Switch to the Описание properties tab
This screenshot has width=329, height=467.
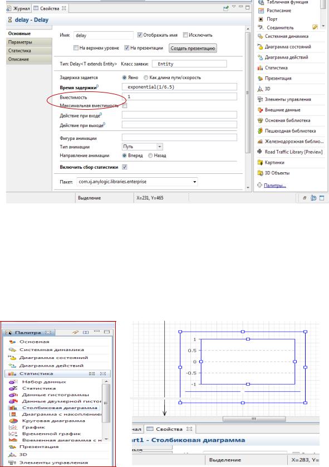29,59
